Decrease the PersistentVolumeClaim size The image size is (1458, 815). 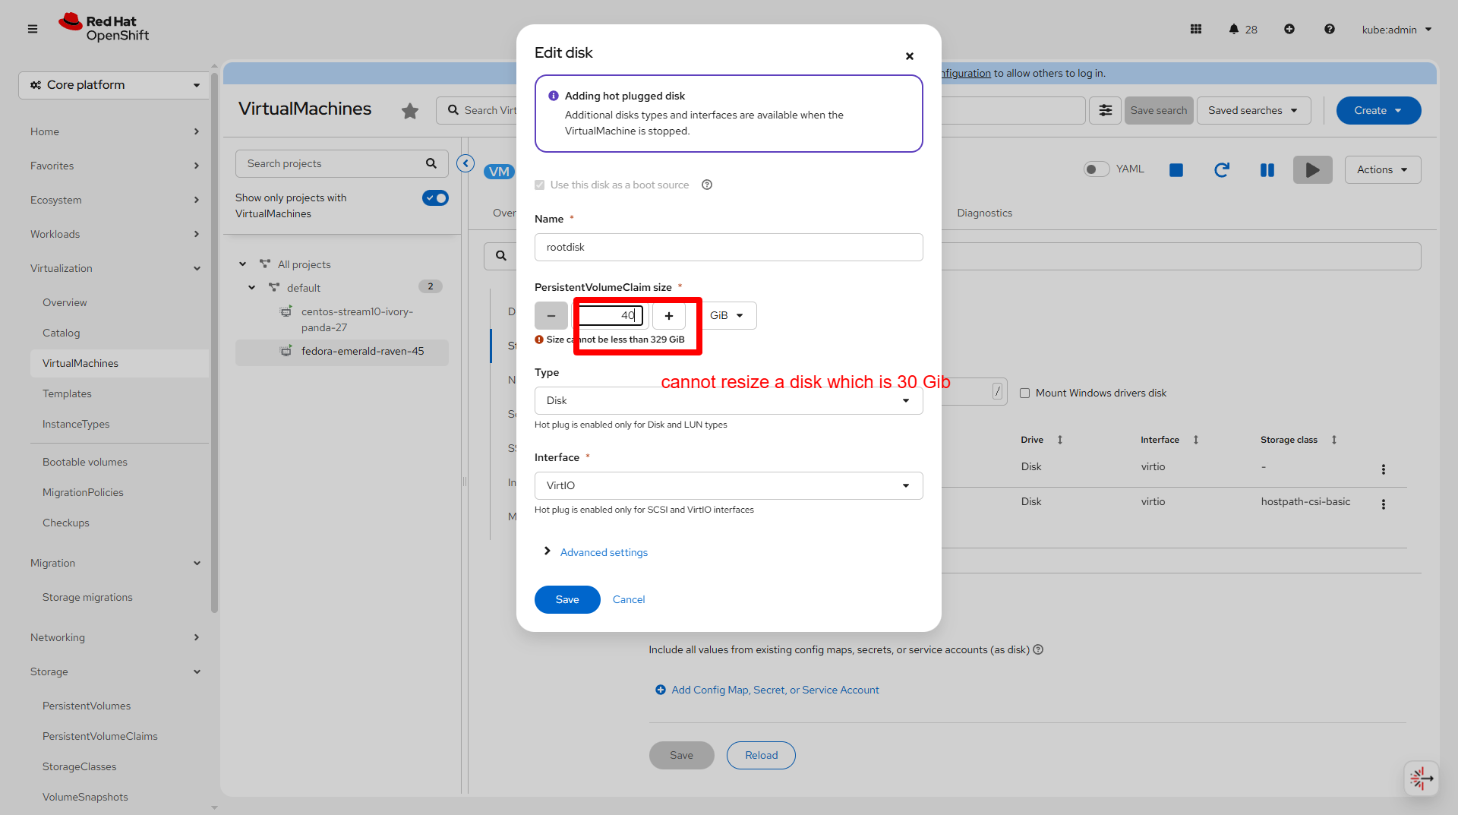tap(551, 316)
